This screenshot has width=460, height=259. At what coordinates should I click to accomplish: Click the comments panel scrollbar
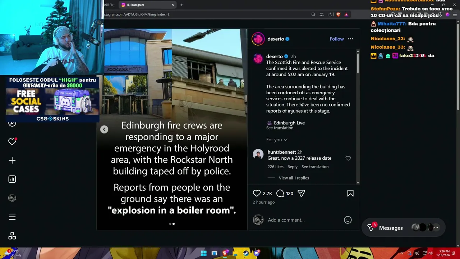(x=358, y=63)
